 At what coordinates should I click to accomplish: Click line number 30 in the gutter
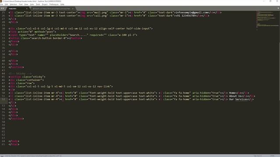coord(3,28)
